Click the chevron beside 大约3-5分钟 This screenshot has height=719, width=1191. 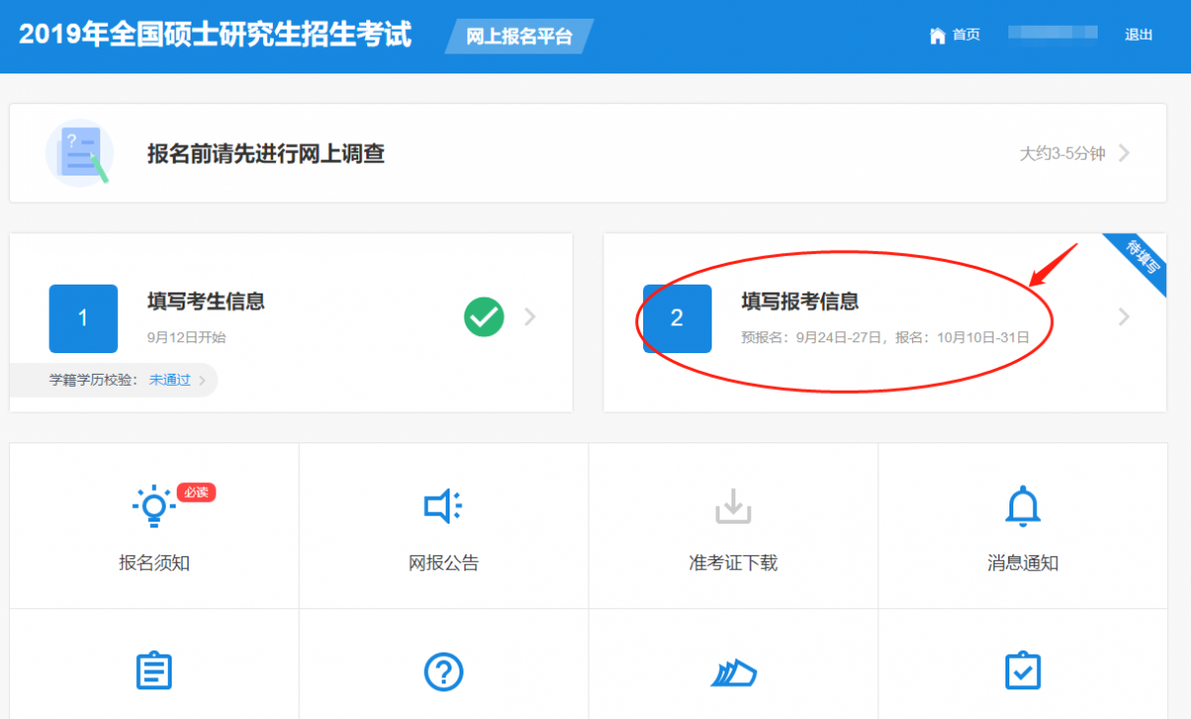[1124, 153]
